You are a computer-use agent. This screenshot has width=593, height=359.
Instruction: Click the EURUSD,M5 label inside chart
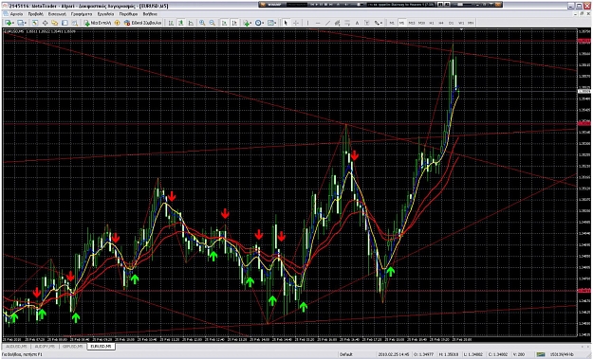[x=14, y=31]
